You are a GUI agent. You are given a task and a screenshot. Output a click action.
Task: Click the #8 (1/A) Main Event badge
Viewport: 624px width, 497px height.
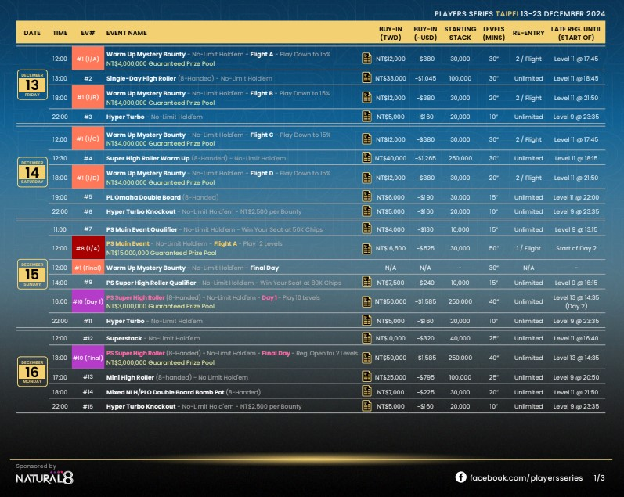(88, 248)
